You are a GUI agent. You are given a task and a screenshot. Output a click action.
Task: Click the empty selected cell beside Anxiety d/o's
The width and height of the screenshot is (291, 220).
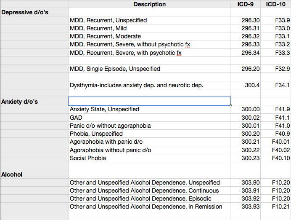click(149, 101)
